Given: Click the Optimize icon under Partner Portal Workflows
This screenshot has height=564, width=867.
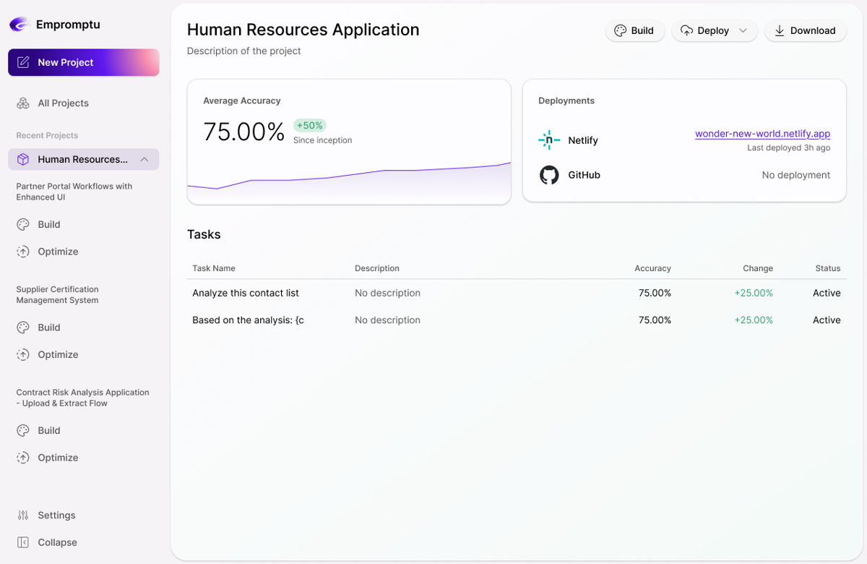Looking at the screenshot, I should [x=23, y=252].
